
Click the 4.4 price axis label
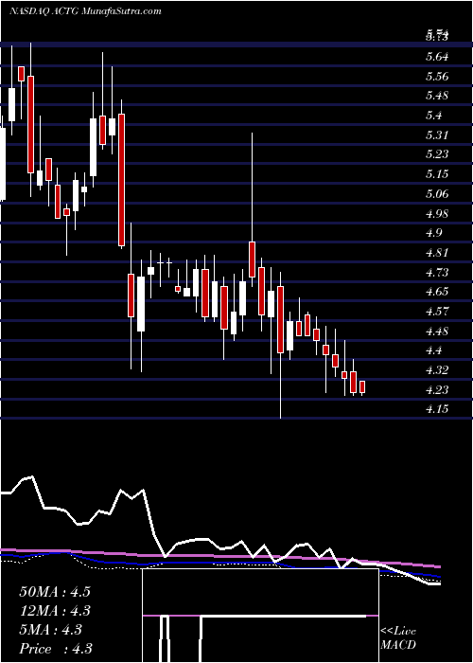433,350
